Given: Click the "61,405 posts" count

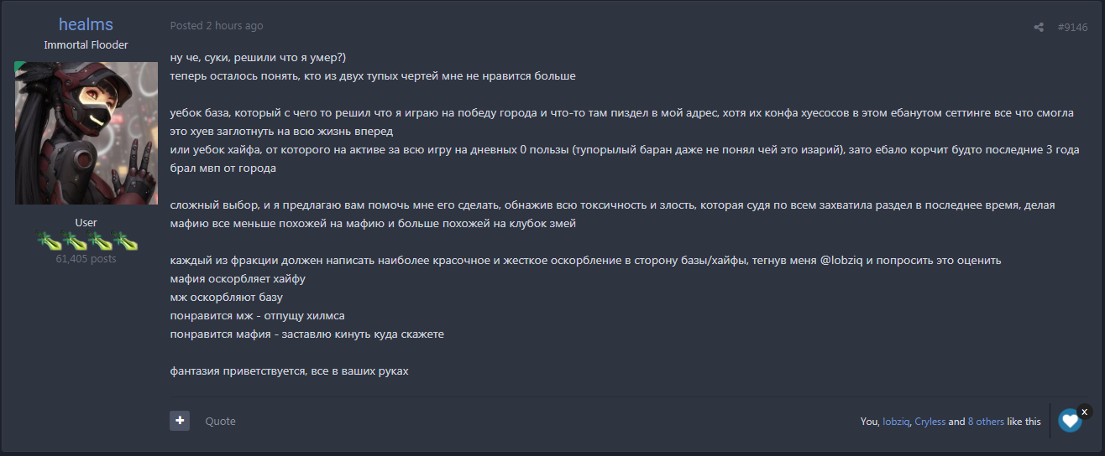Looking at the screenshot, I should 86,259.
